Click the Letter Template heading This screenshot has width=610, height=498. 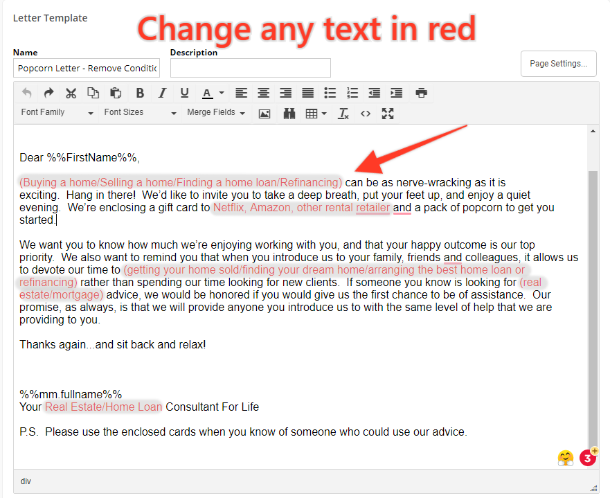[x=50, y=18]
